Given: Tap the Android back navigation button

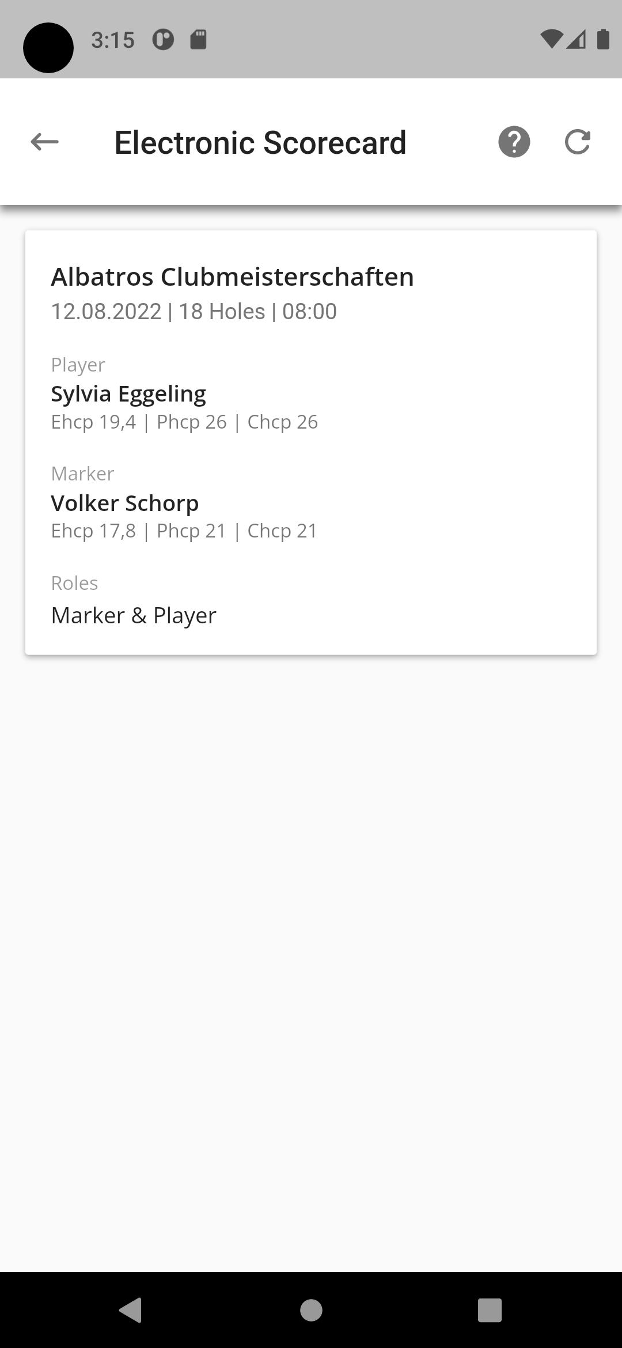Looking at the screenshot, I should (131, 1310).
